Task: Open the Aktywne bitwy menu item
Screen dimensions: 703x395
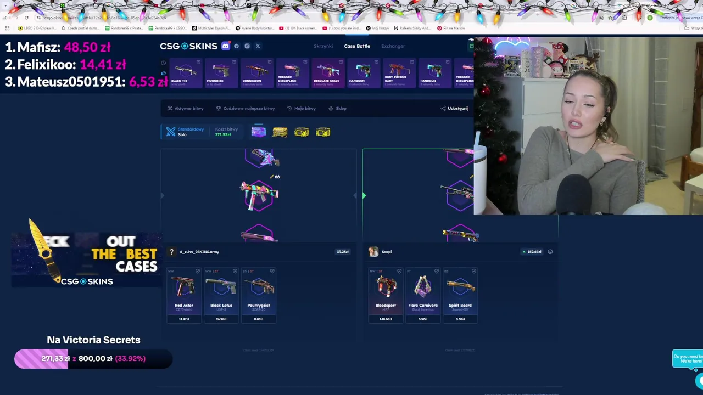Action: tap(185, 108)
